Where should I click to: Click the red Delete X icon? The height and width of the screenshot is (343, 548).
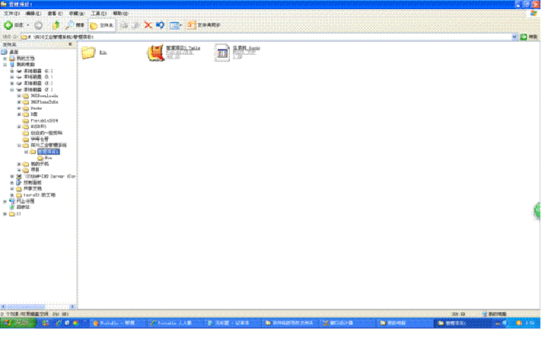148,25
